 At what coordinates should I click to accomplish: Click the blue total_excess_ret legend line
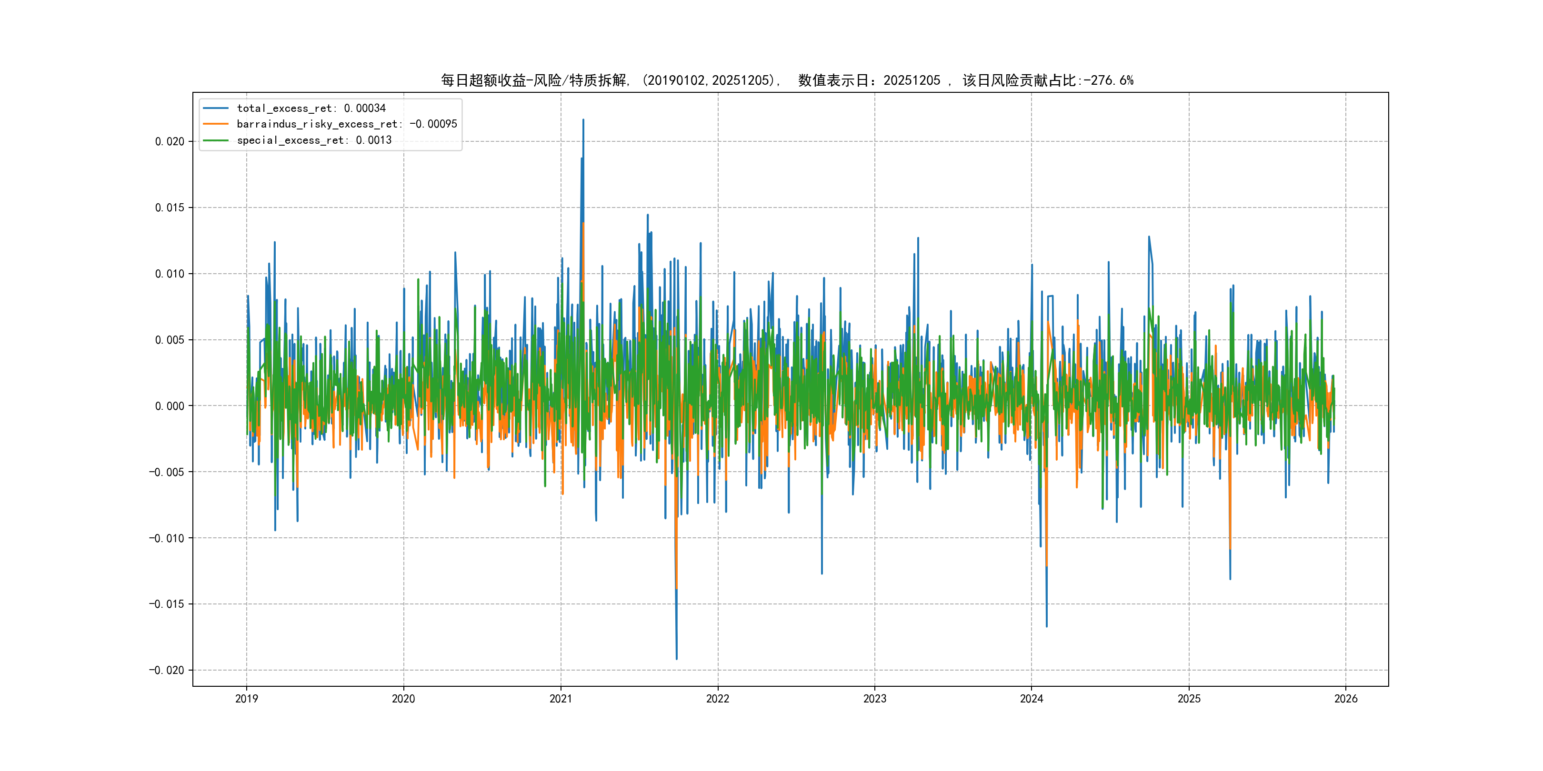[216, 109]
